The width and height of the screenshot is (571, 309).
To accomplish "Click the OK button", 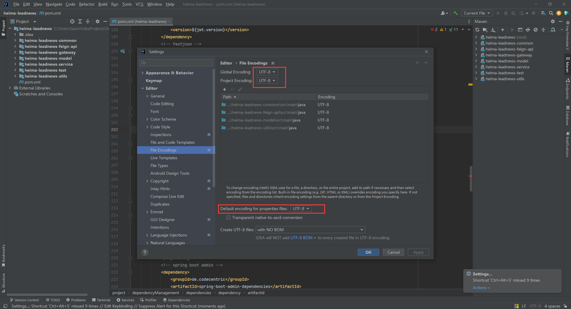I will (x=368, y=252).
